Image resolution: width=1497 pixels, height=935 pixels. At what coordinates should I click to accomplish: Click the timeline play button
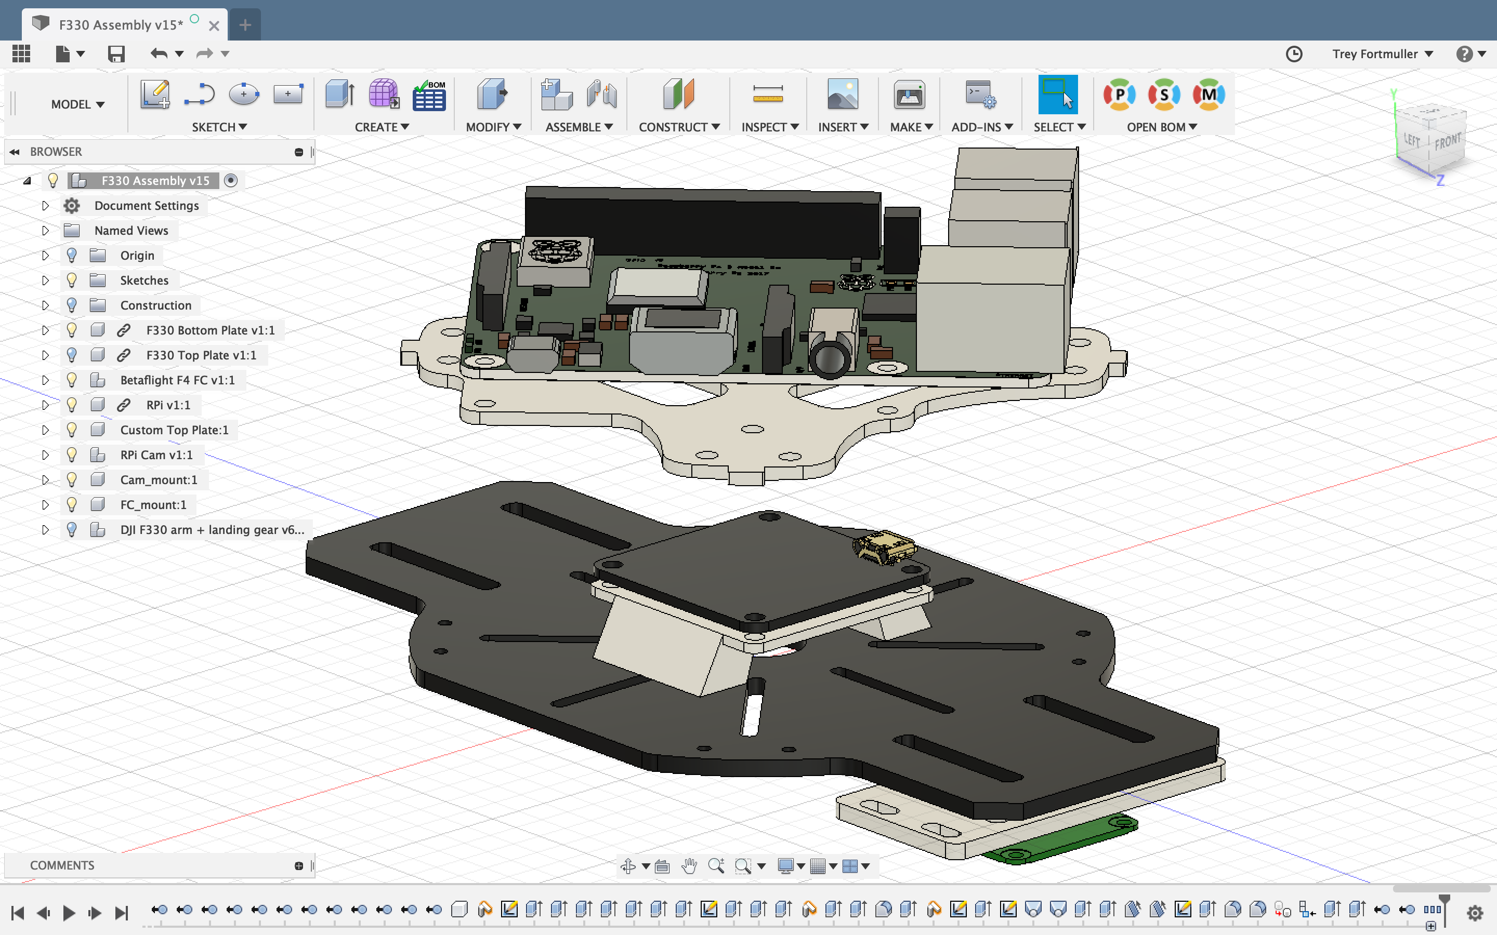tap(69, 912)
